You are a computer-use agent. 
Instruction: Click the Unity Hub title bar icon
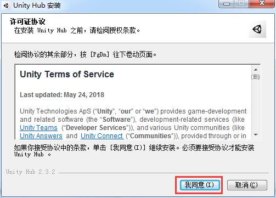point(6,5)
